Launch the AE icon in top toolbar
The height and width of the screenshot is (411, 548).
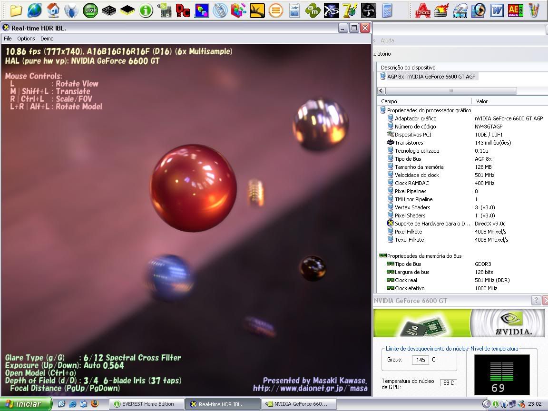[x=515, y=10]
